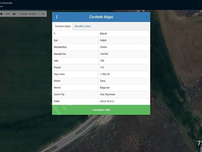The width and height of the screenshot is (202, 152).
Task: Click the Mahalle No row label
Action: coord(60,54)
